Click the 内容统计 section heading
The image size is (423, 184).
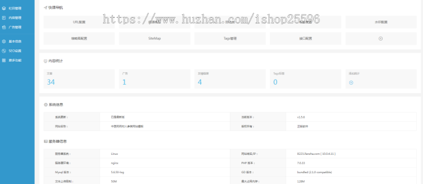(x=55, y=61)
